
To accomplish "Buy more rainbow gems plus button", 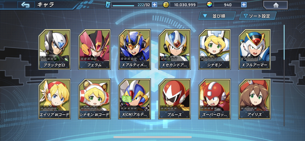I will point(243,5).
